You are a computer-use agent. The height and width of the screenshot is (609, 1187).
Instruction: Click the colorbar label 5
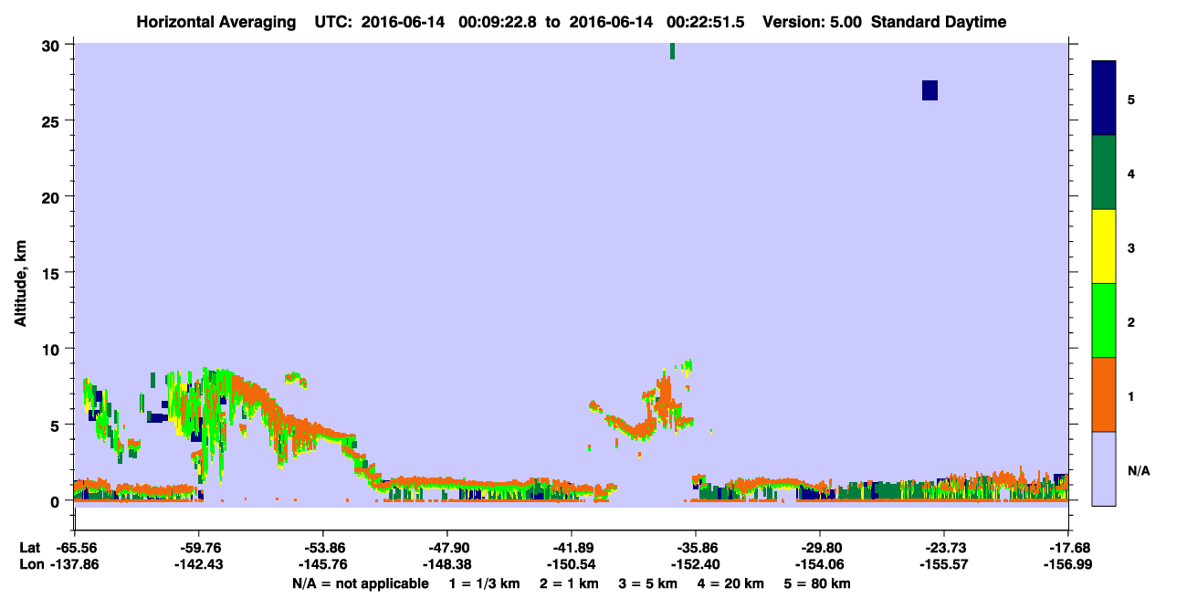point(1131,99)
